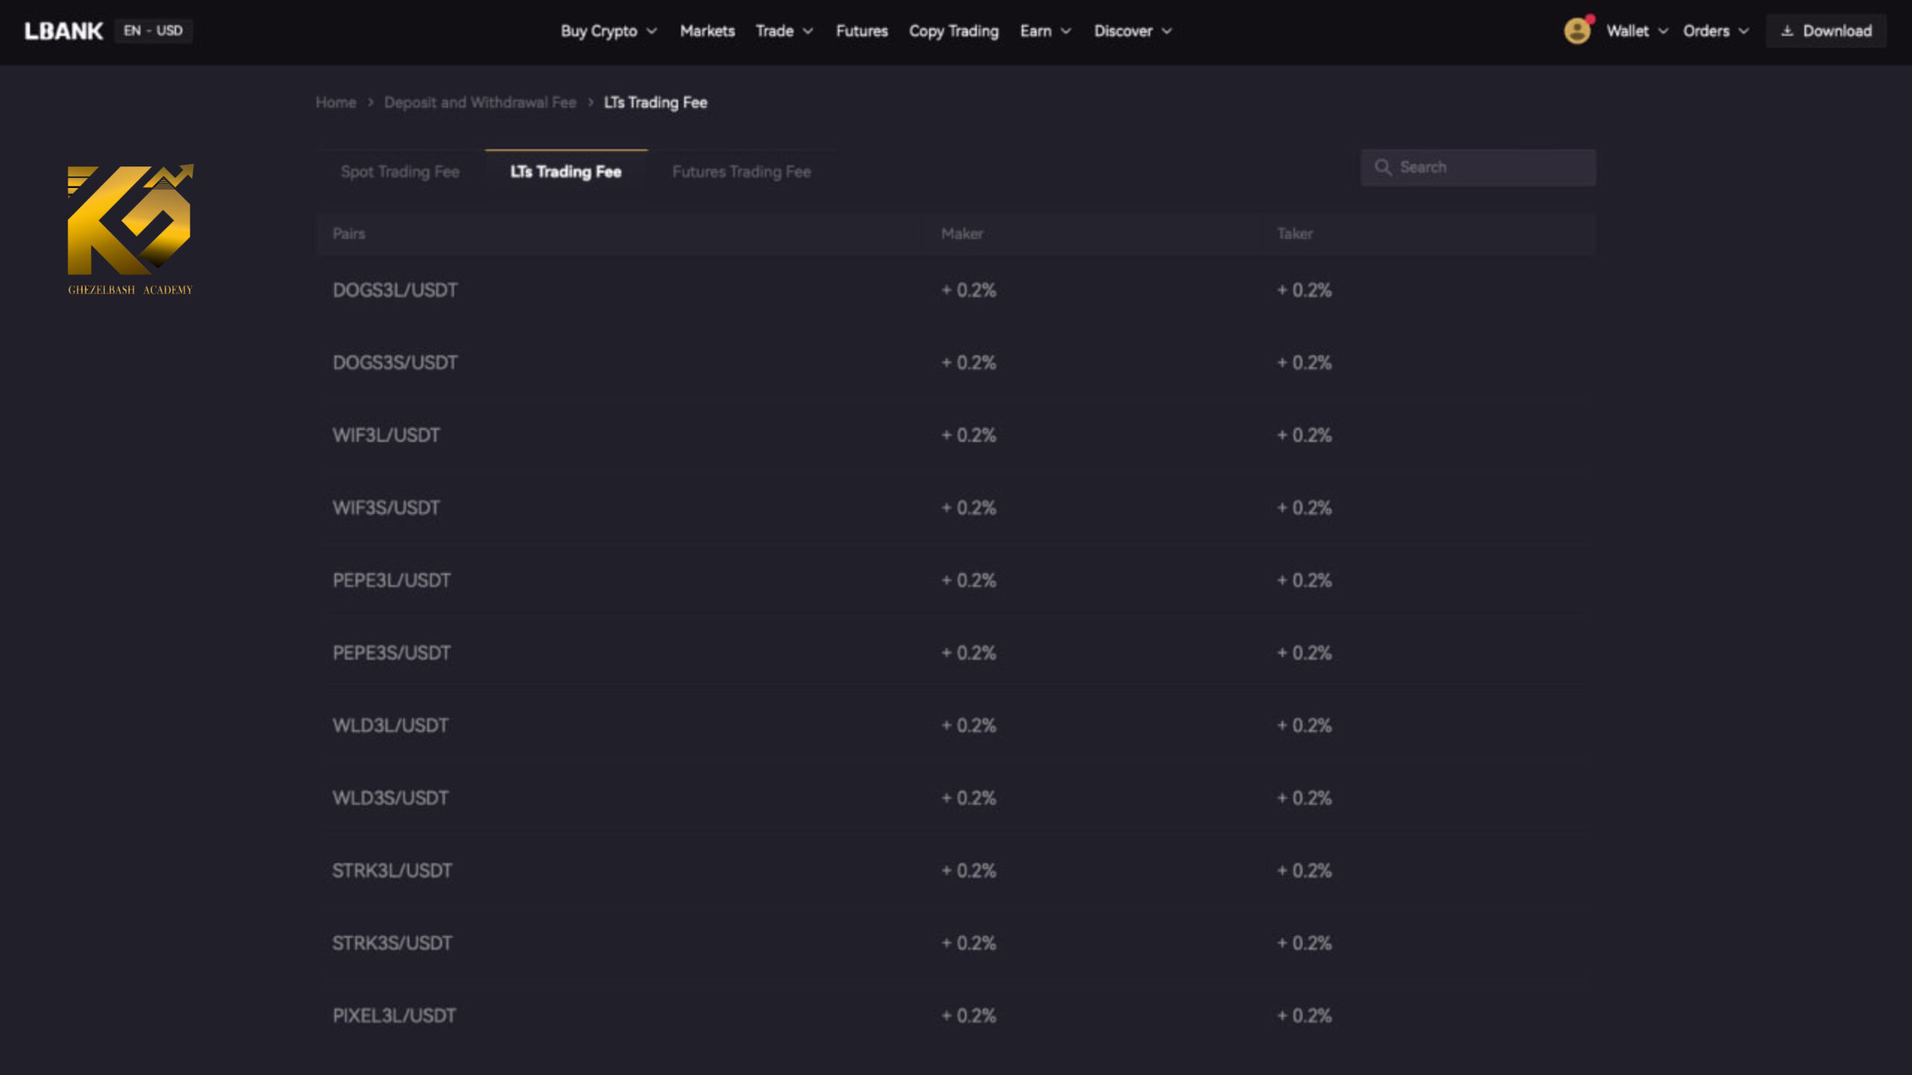Open the Buy Crypto menu
1912x1075 pixels.
pos(609,30)
